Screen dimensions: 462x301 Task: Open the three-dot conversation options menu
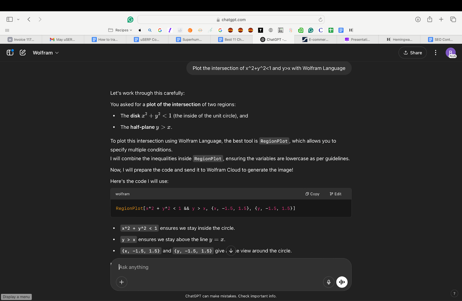click(x=435, y=53)
